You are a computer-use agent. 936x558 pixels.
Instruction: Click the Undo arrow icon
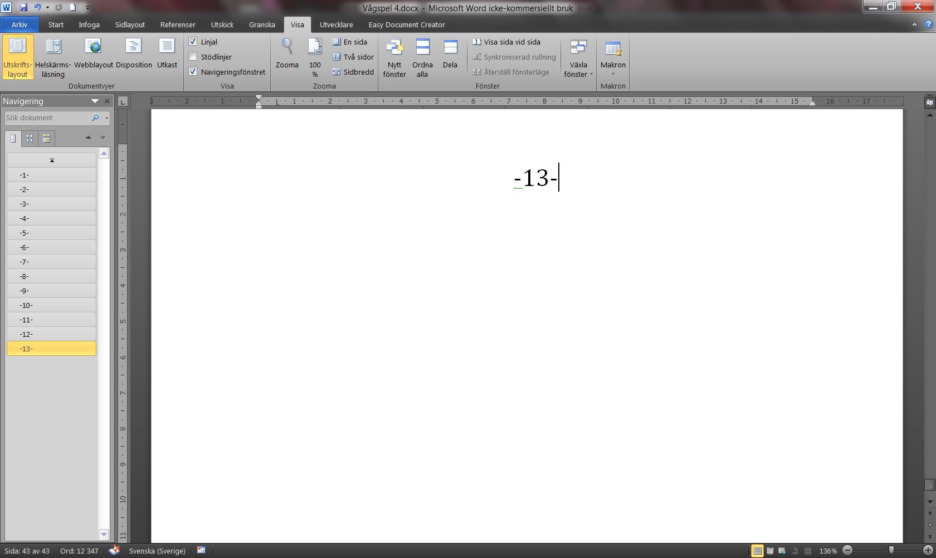tap(37, 7)
